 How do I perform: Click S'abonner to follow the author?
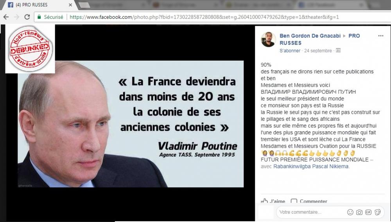tap(290, 50)
